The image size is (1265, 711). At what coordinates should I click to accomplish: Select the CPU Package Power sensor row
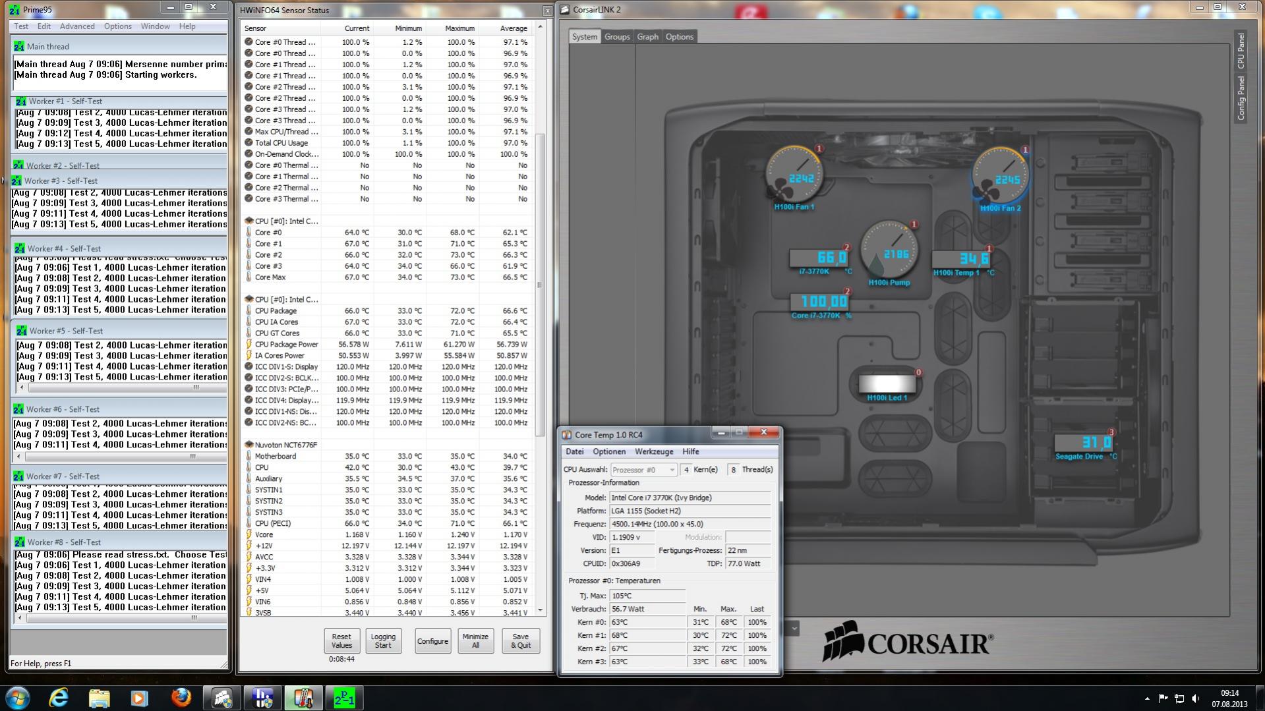[387, 345]
